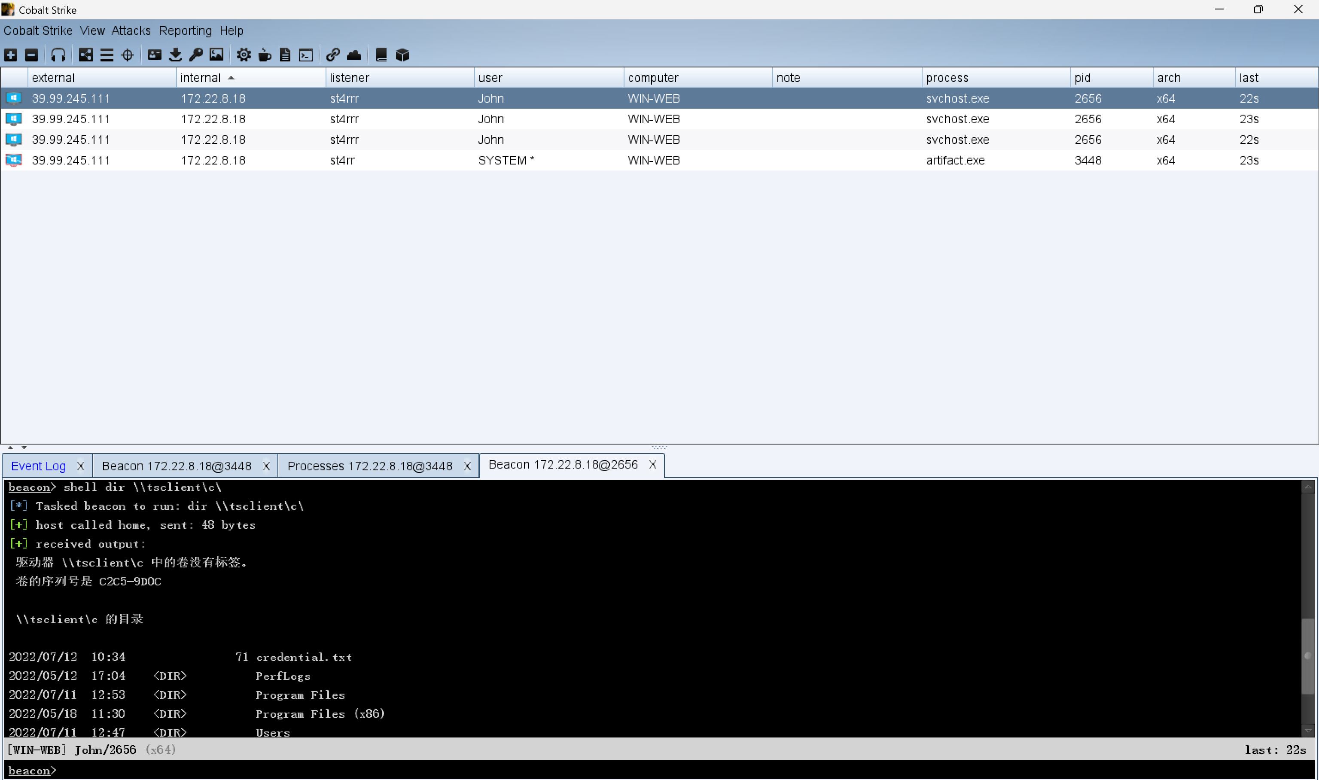Sort beacons by internal column header
The height and width of the screenshot is (780, 1319).
coord(200,78)
